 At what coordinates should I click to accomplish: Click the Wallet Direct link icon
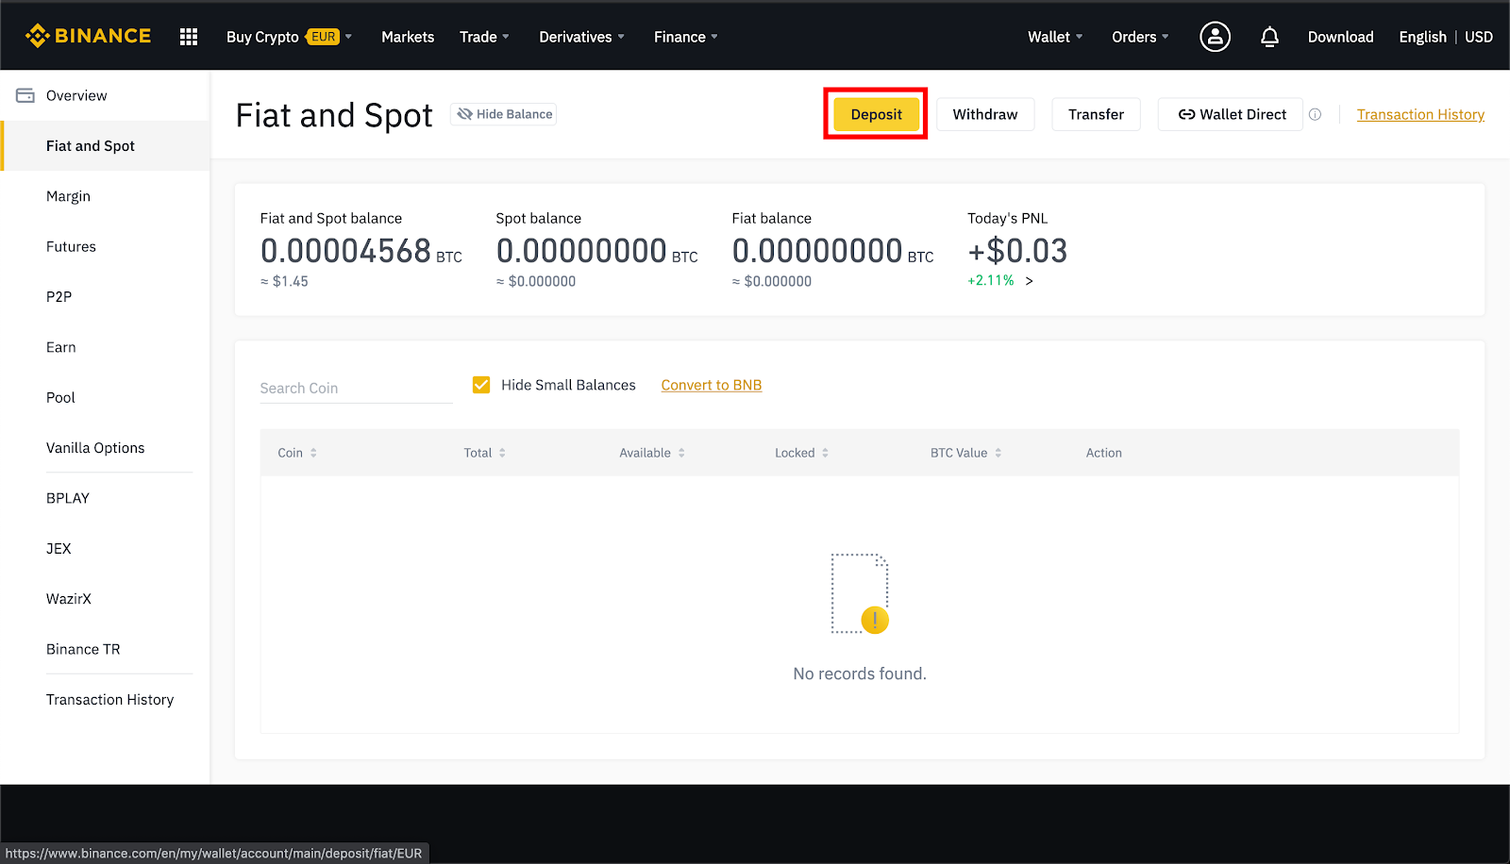1188,113
